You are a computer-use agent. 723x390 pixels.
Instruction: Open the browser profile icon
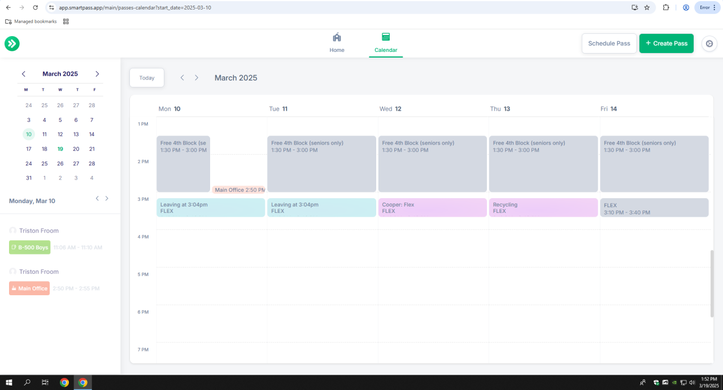[x=686, y=7]
